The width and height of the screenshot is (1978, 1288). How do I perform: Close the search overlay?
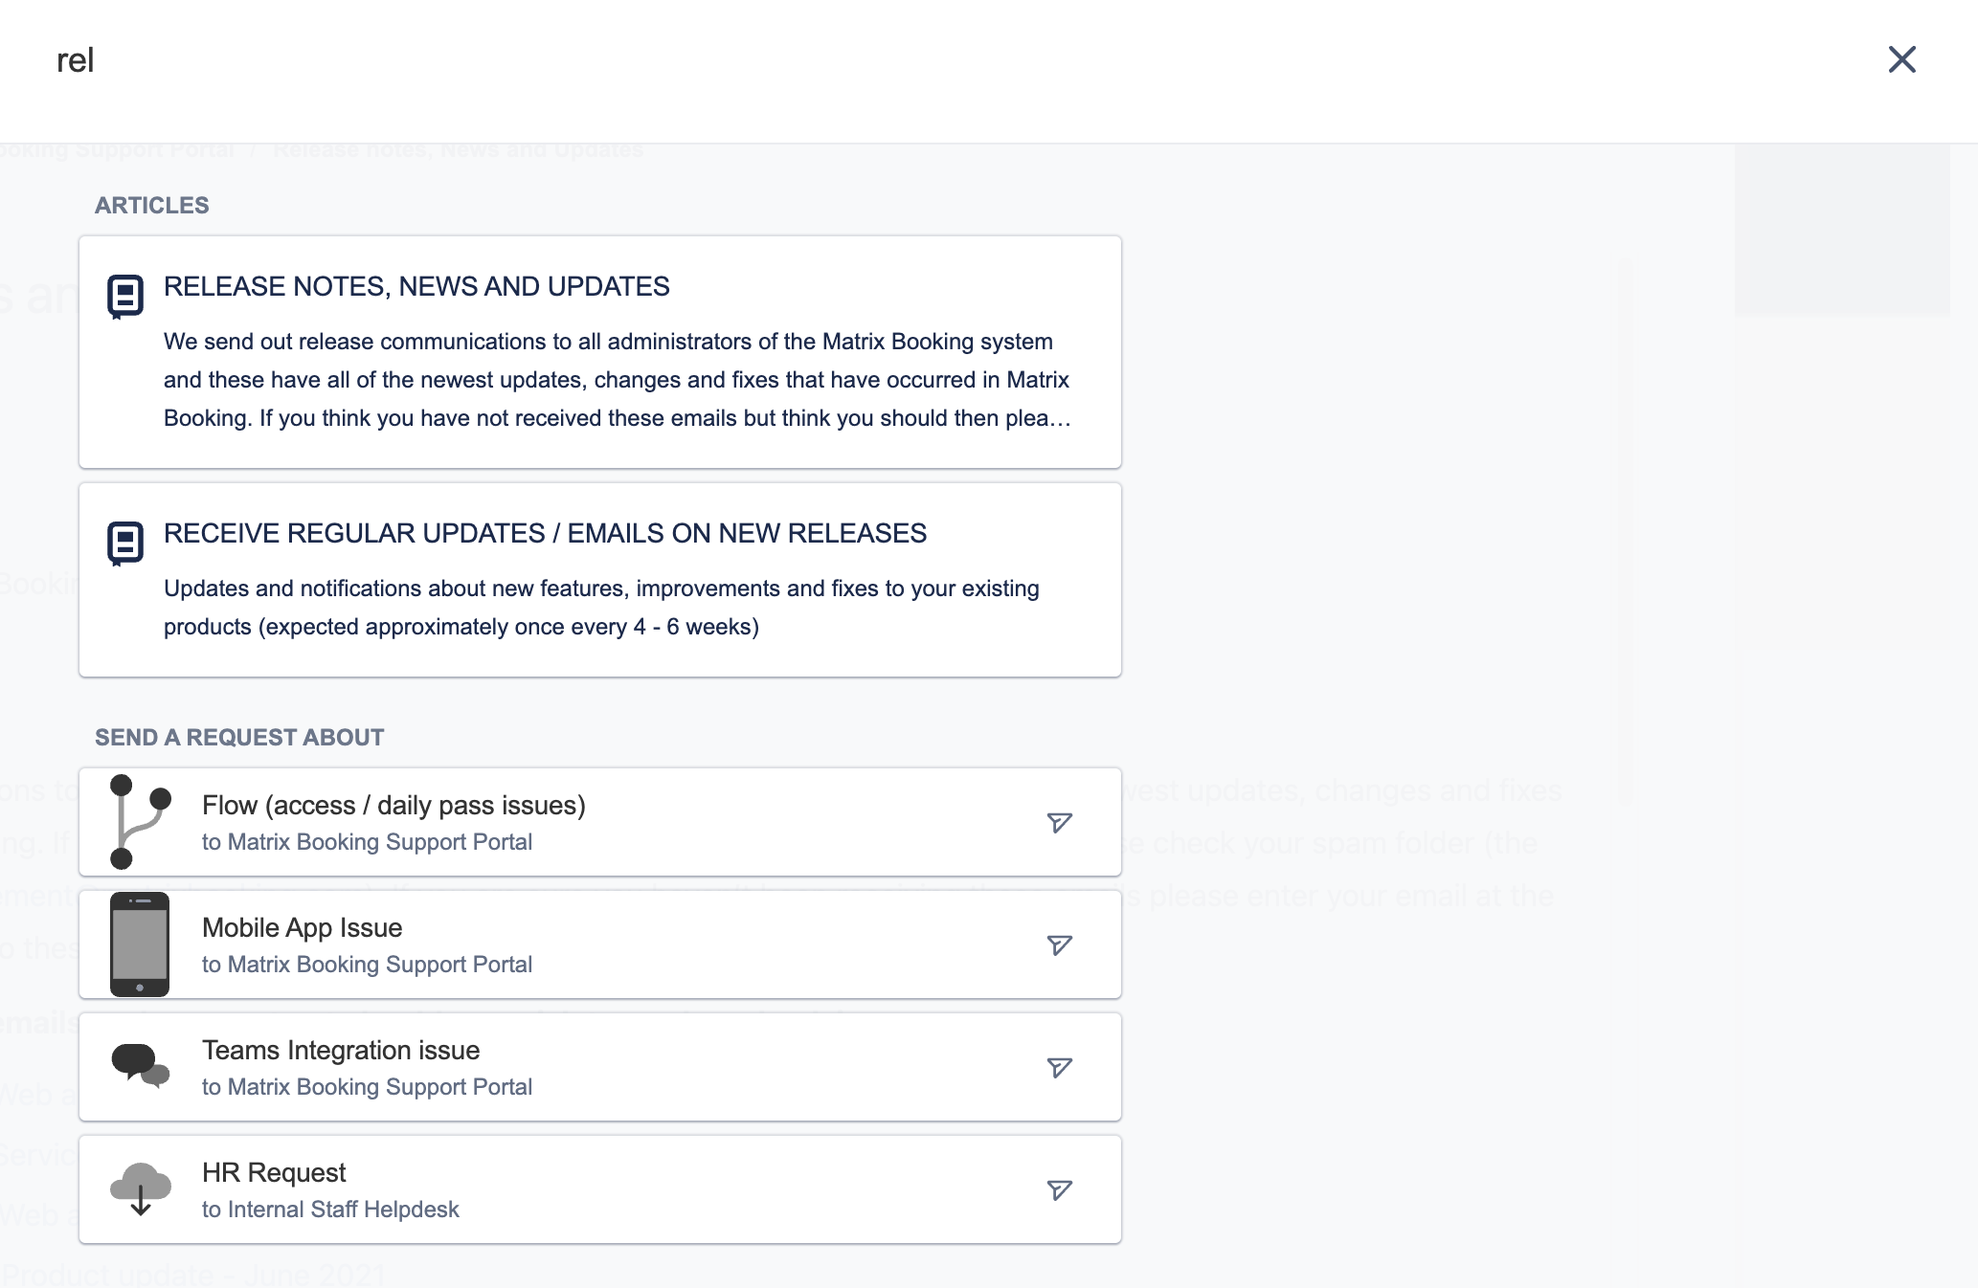1901,59
